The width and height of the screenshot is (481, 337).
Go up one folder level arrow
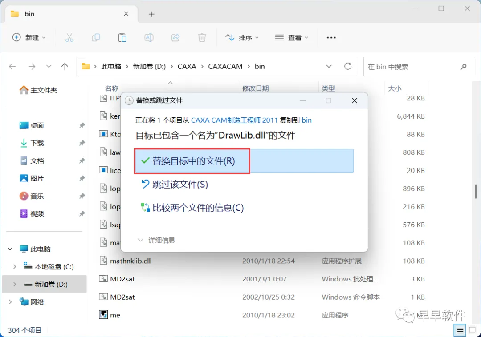(x=65, y=66)
